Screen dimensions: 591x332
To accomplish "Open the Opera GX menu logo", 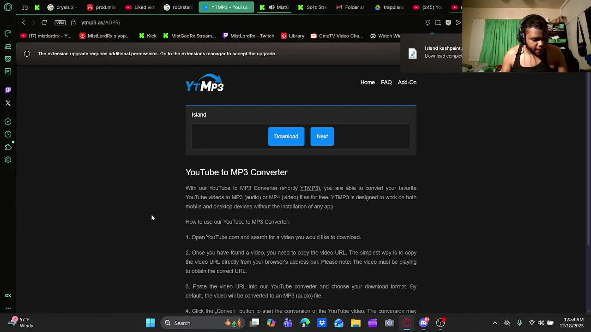I will click(8, 7).
